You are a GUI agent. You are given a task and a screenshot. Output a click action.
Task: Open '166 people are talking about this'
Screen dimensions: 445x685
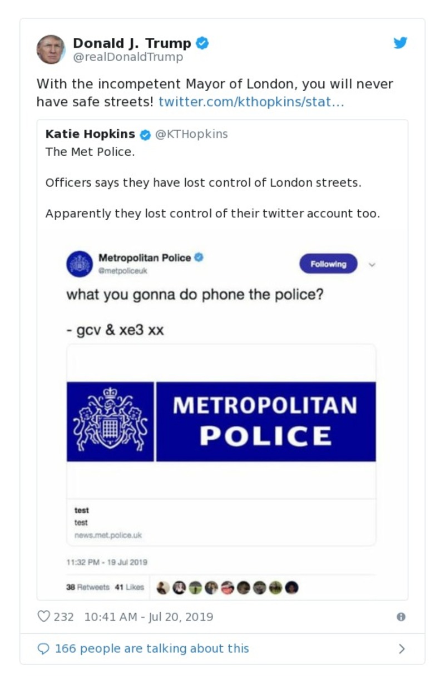151,648
